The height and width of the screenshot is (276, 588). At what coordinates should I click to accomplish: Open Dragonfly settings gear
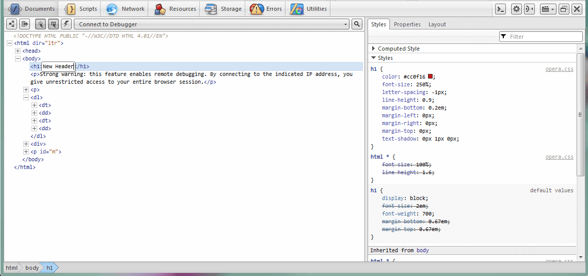516,9
